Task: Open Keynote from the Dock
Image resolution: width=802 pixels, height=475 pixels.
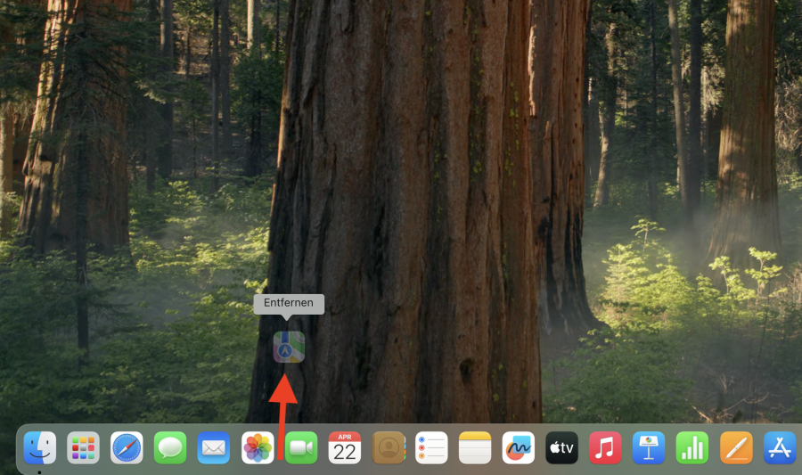Action: pyautogui.click(x=649, y=447)
